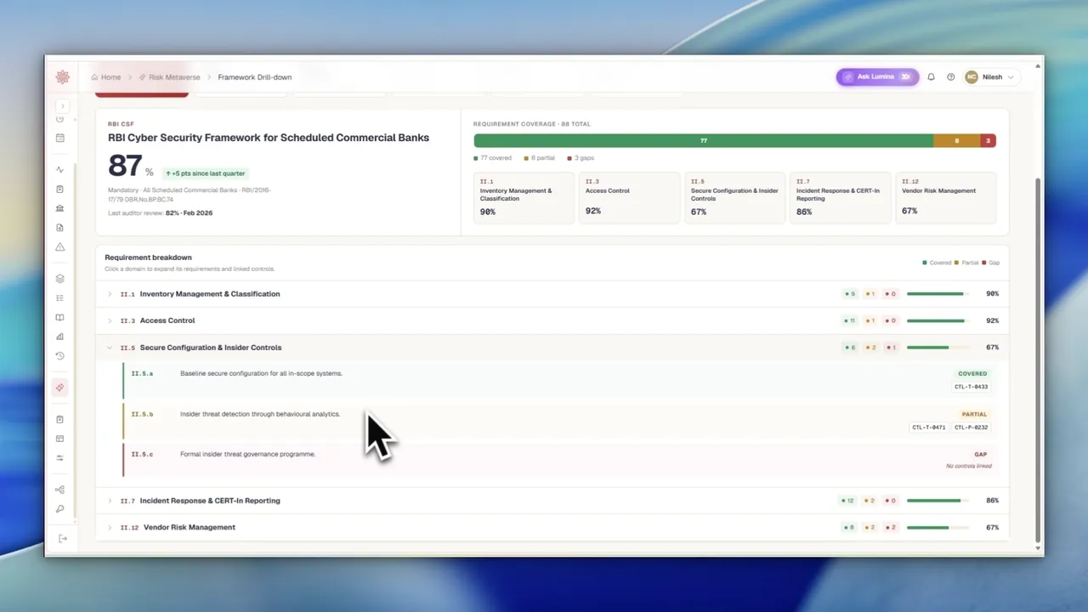1088x612 pixels.
Task: Open the open-book icon in sidebar
Action: point(59,317)
